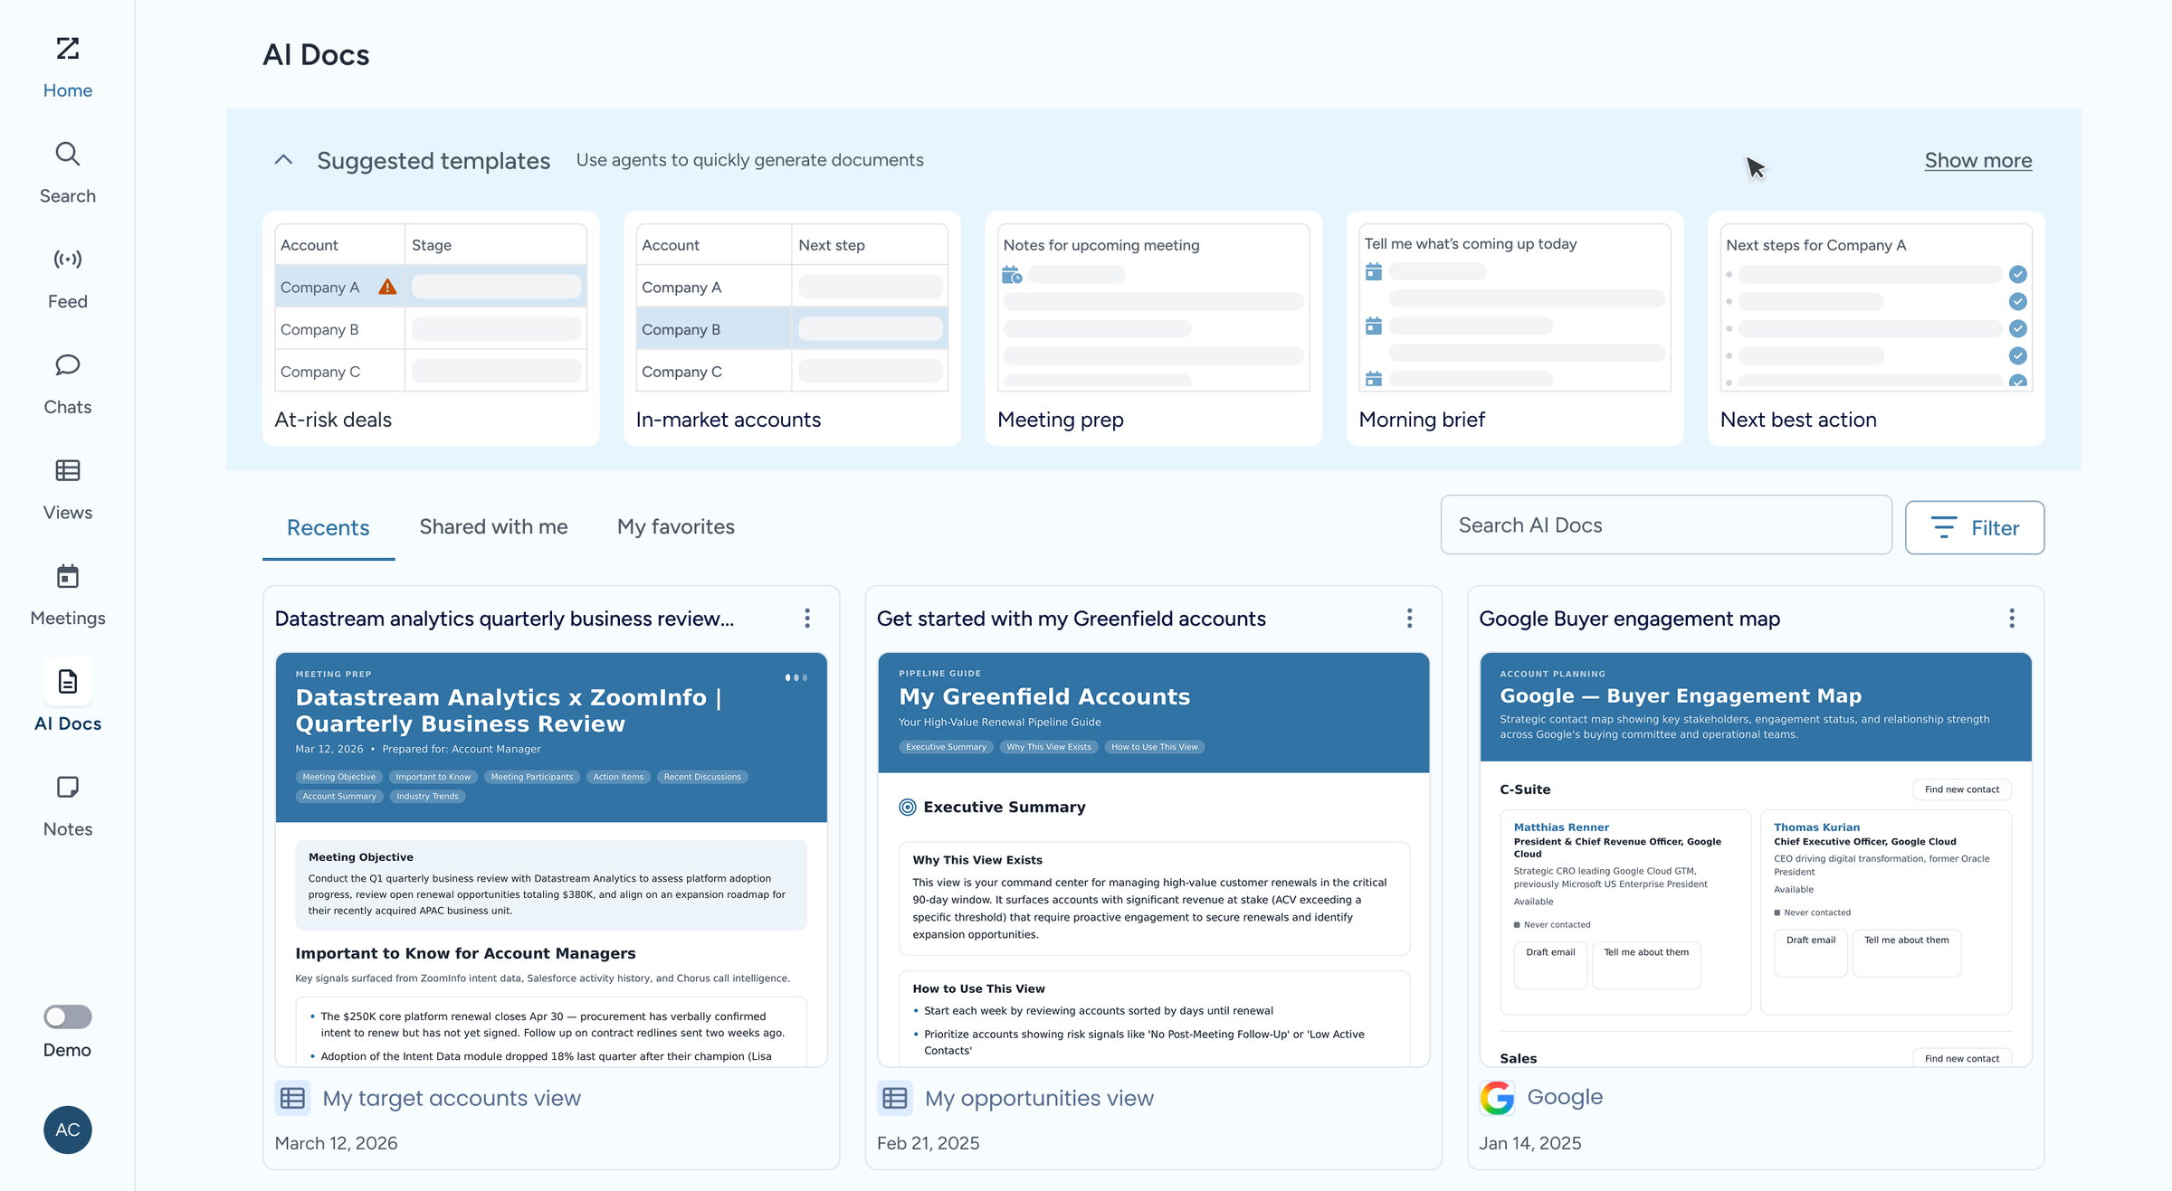Screen dimensions: 2172x1191
Task: Open Chats in the sidebar
Action: click(x=68, y=384)
